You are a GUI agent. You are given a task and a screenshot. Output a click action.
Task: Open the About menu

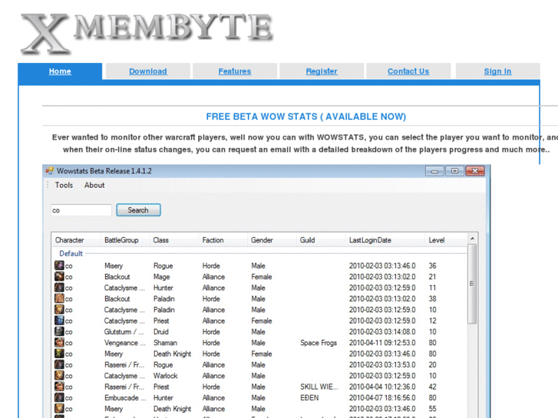94,185
